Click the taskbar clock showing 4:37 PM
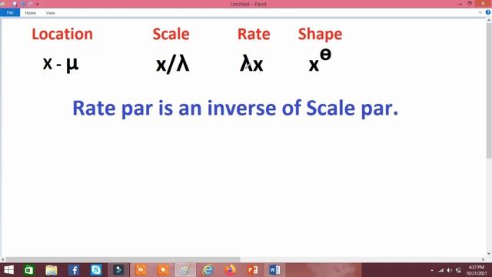The height and width of the screenshot is (277, 492). click(477, 270)
